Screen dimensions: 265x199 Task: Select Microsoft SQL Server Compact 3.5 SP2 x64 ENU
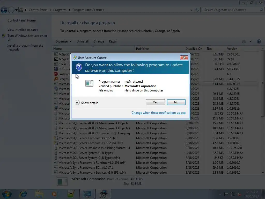point(156,143)
